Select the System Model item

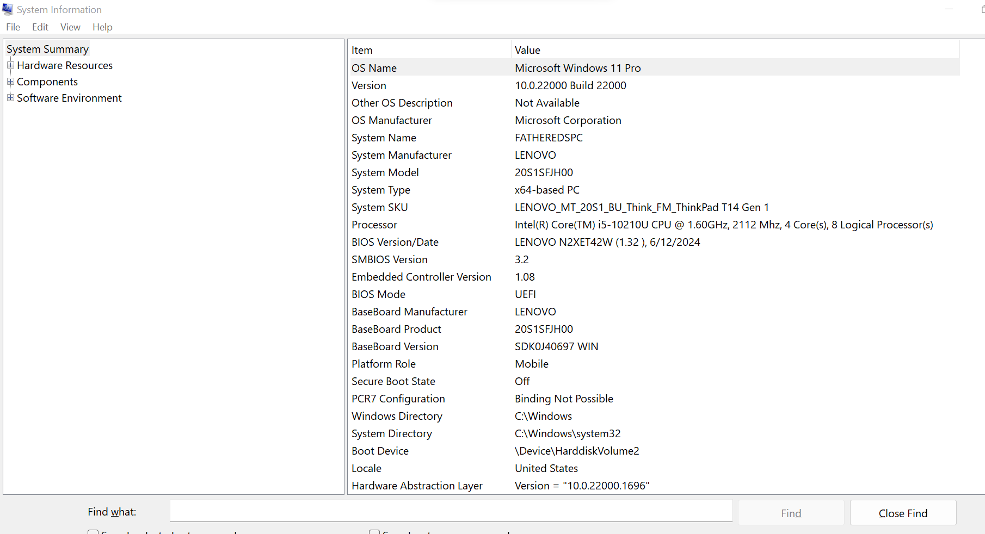[x=385, y=172]
